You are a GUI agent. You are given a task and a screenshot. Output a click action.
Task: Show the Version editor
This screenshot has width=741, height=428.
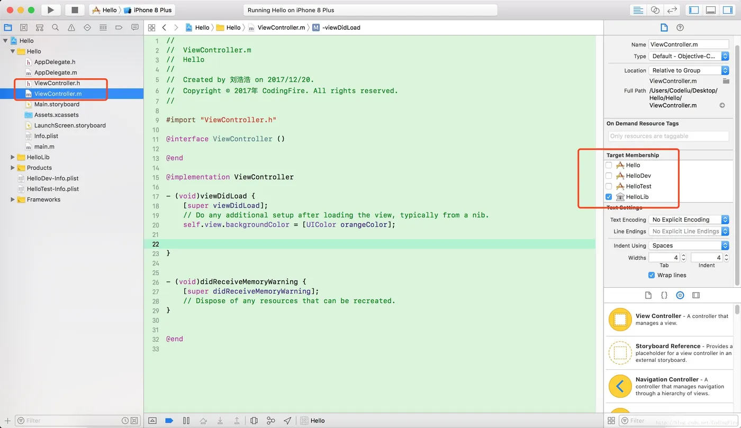coord(672,10)
